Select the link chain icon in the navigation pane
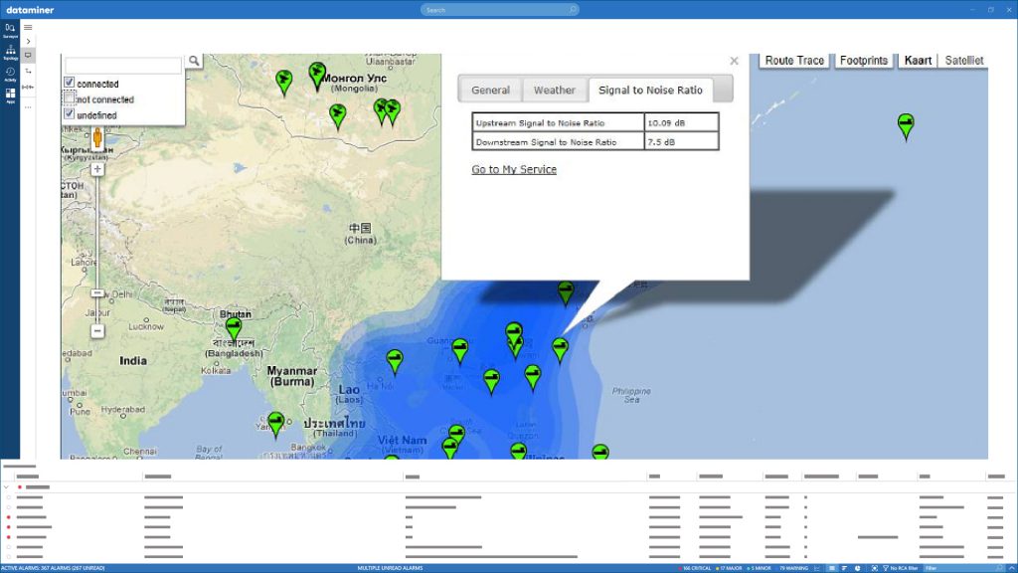 [28, 87]
